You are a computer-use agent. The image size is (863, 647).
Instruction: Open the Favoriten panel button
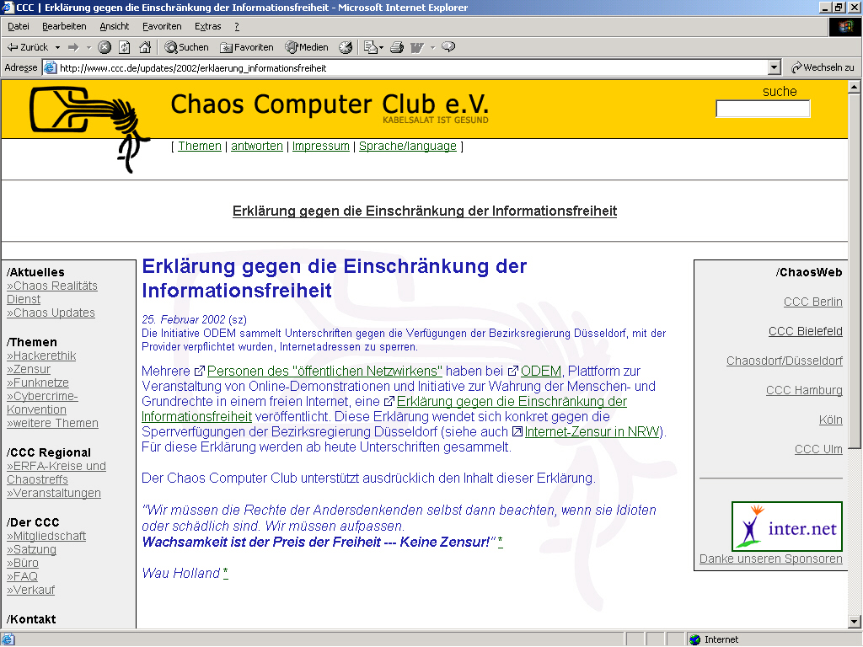[x=247, y=47]
